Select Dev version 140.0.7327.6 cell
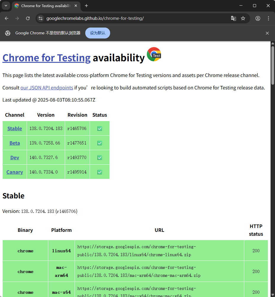The width and height of the screenshot is (275, 297). pos(46,158)
